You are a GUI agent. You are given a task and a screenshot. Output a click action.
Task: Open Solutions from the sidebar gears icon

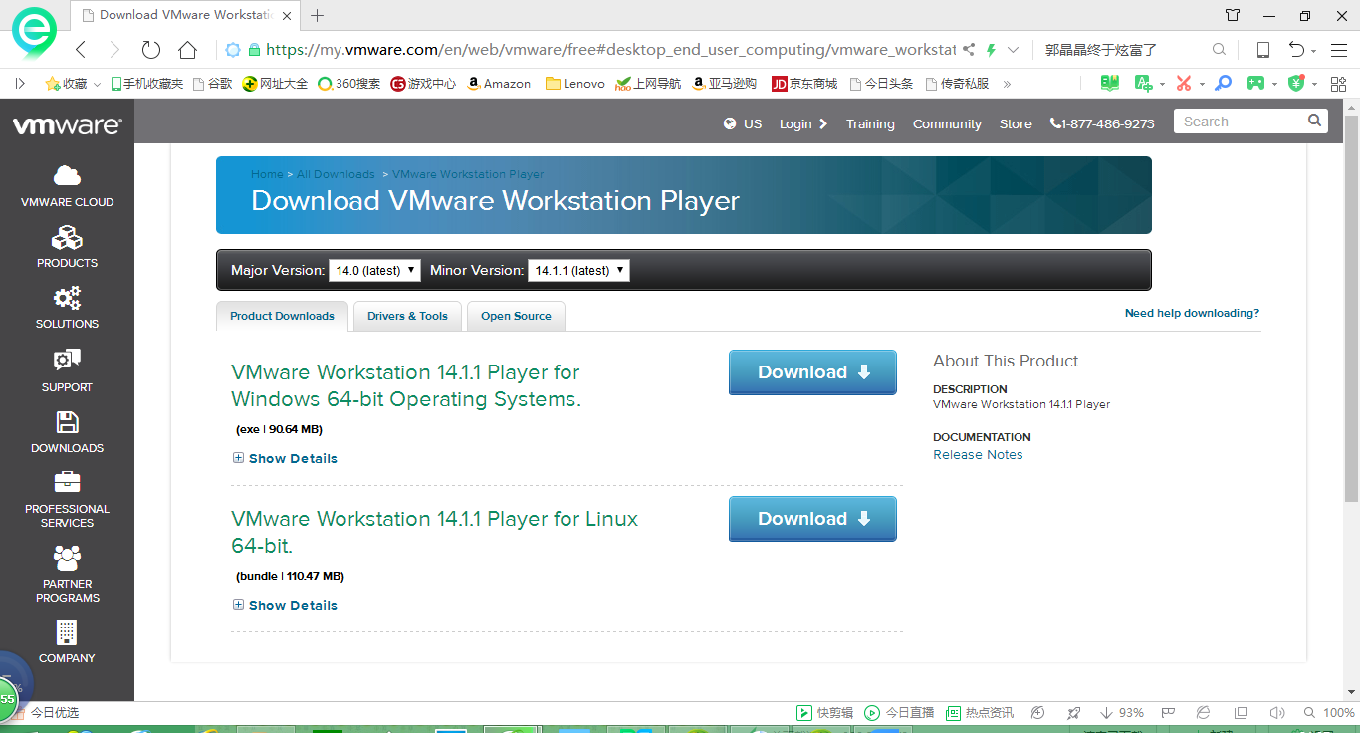point(67,298)
